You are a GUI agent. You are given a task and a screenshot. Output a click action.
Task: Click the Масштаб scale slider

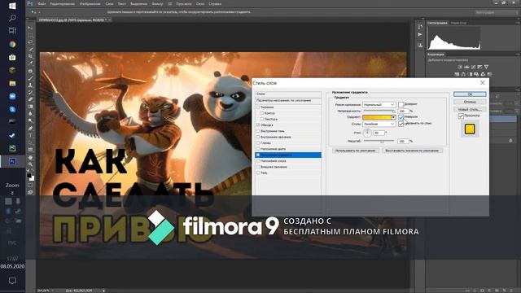click(379, 141)
